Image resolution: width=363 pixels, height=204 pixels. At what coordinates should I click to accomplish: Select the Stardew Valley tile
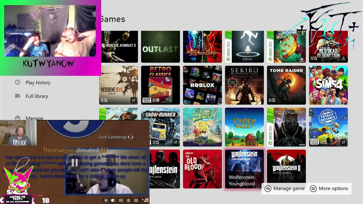click(x=244, y=127)
